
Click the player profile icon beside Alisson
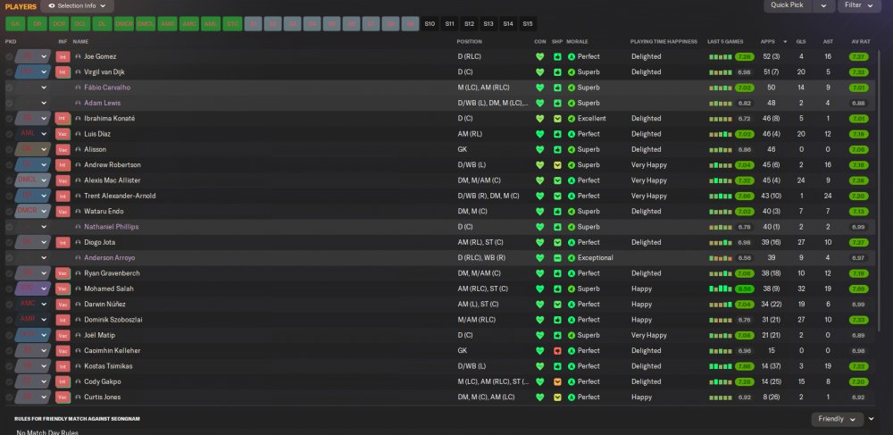tap(78, 149)
